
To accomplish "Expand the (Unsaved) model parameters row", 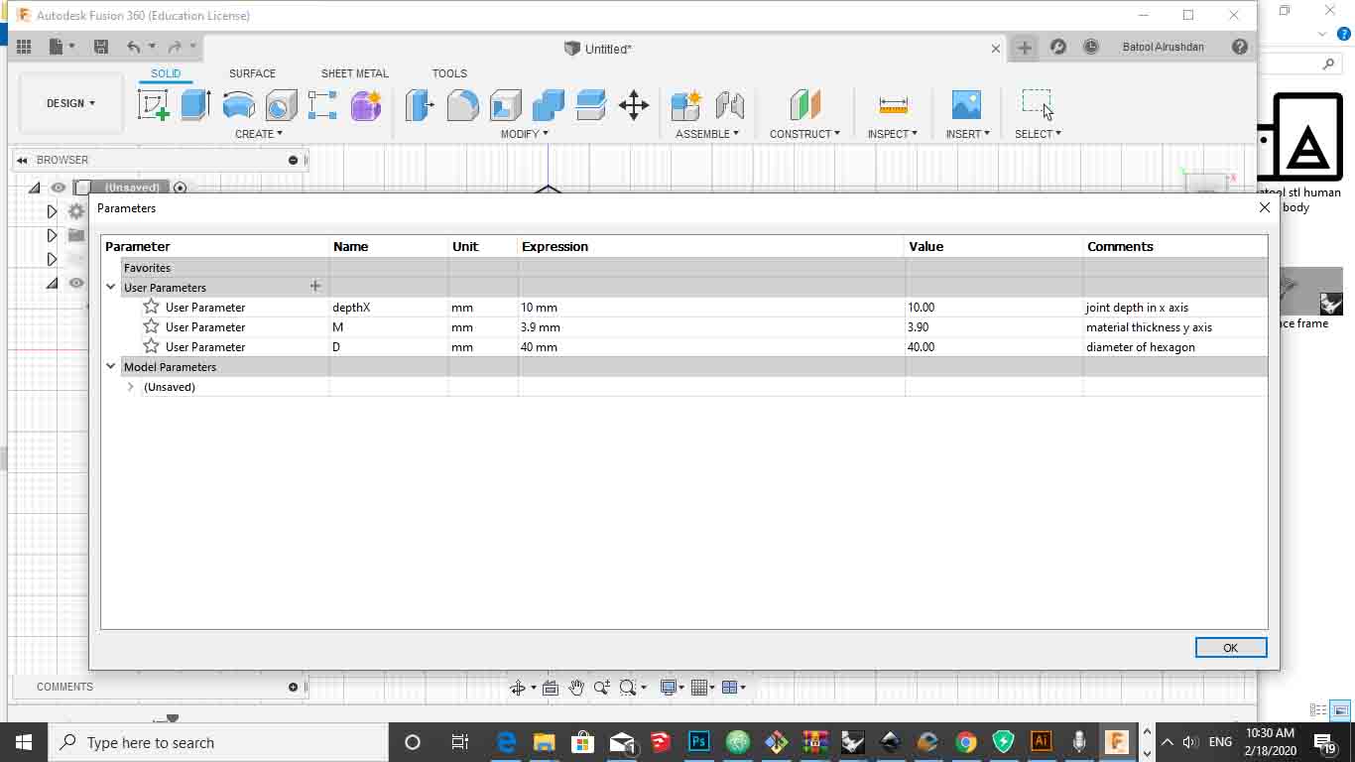I will [130, 387].
